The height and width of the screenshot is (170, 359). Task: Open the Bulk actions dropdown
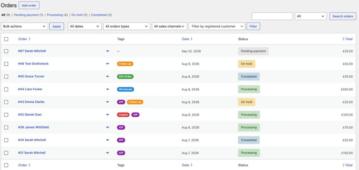[25, 26]
